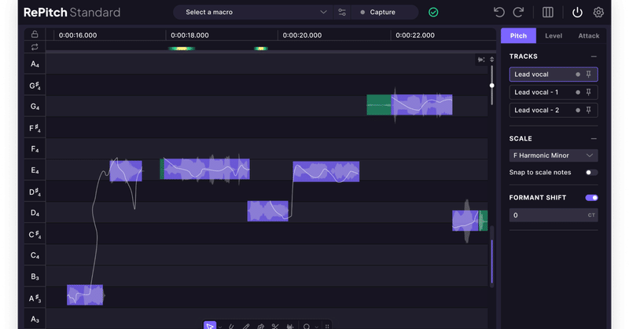This screenshot has height=329, width=629.
Task: Click the 0:00:16.000 timeline marker
Action: point(77,35)
